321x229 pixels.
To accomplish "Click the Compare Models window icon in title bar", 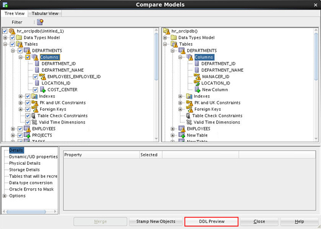I will (x=5, y=5).
